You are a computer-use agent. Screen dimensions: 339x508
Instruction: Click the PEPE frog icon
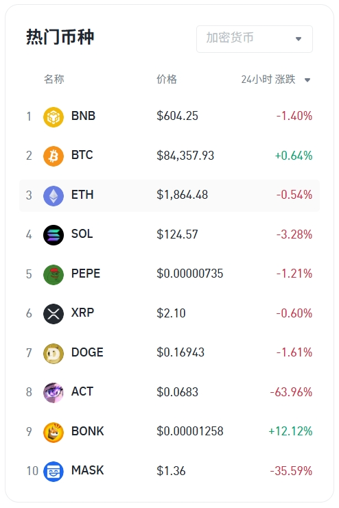(x=54, y=274)
